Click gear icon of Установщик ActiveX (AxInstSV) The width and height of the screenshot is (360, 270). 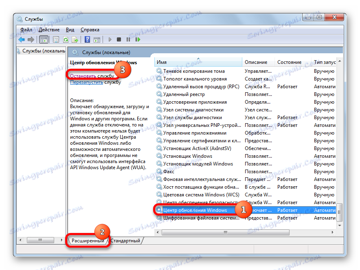click(x=159, y=148)
